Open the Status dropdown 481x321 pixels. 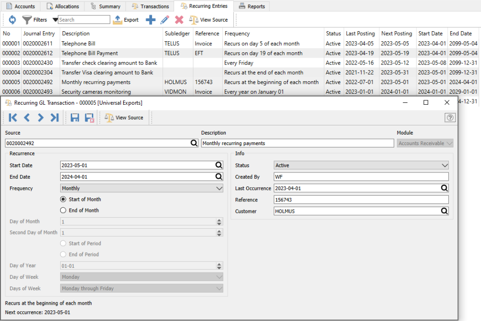pos(361,165)
